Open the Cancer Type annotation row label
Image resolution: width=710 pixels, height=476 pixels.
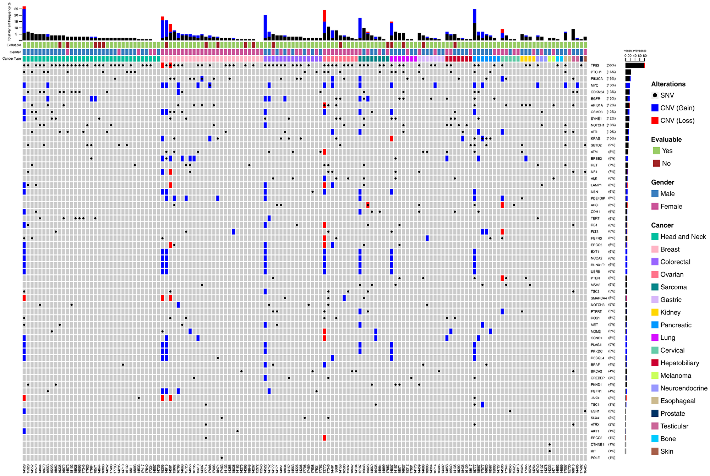point(11,59)
